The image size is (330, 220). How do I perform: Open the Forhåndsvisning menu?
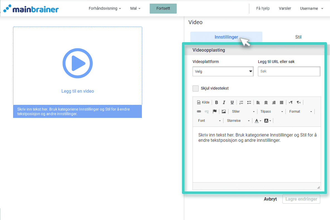(104, 8)
